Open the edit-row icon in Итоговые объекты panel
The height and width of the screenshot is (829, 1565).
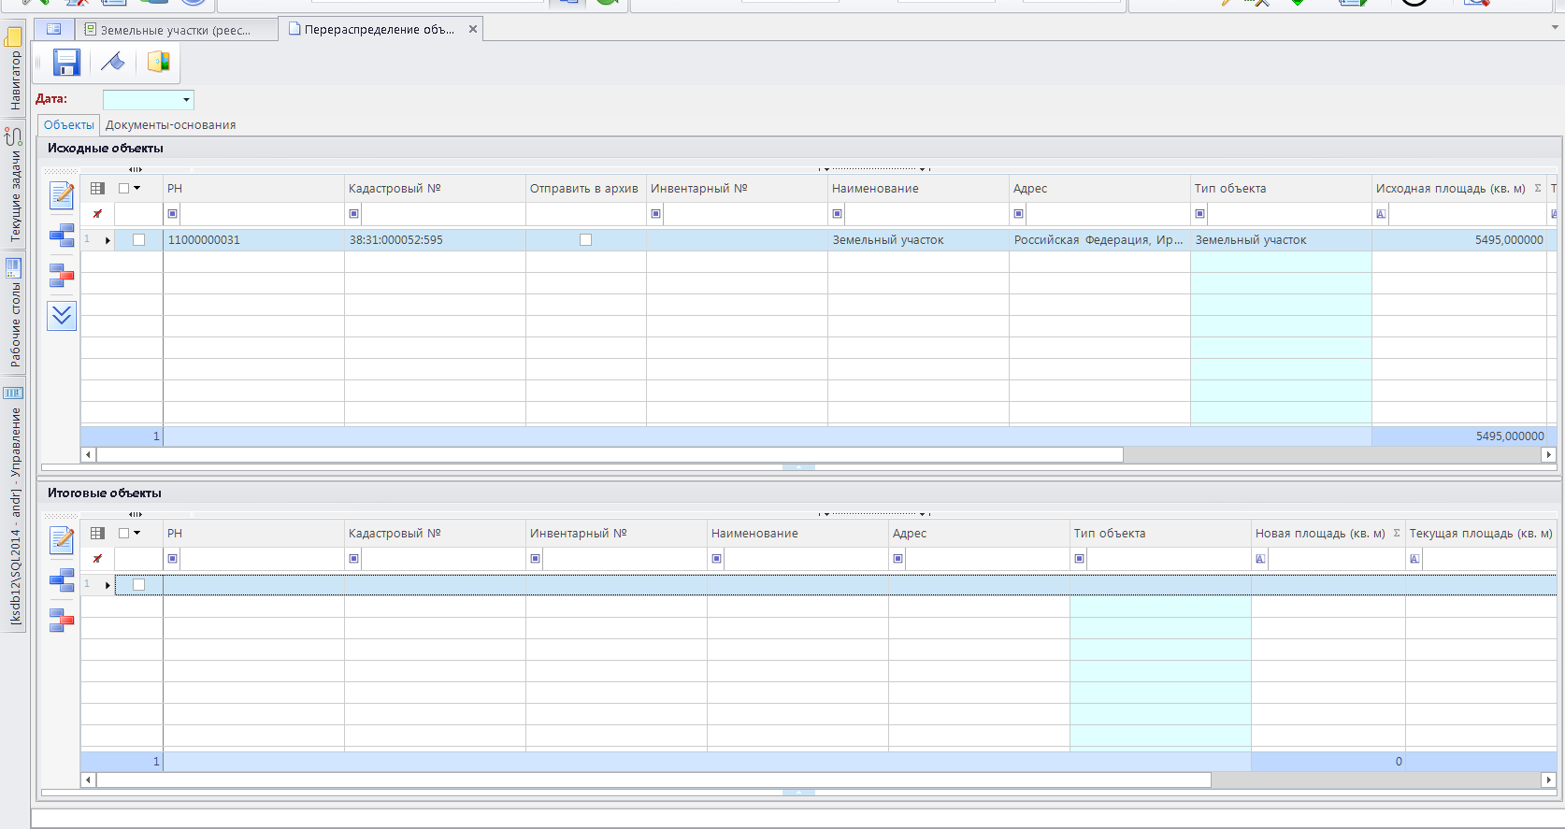tap(62, 539)
